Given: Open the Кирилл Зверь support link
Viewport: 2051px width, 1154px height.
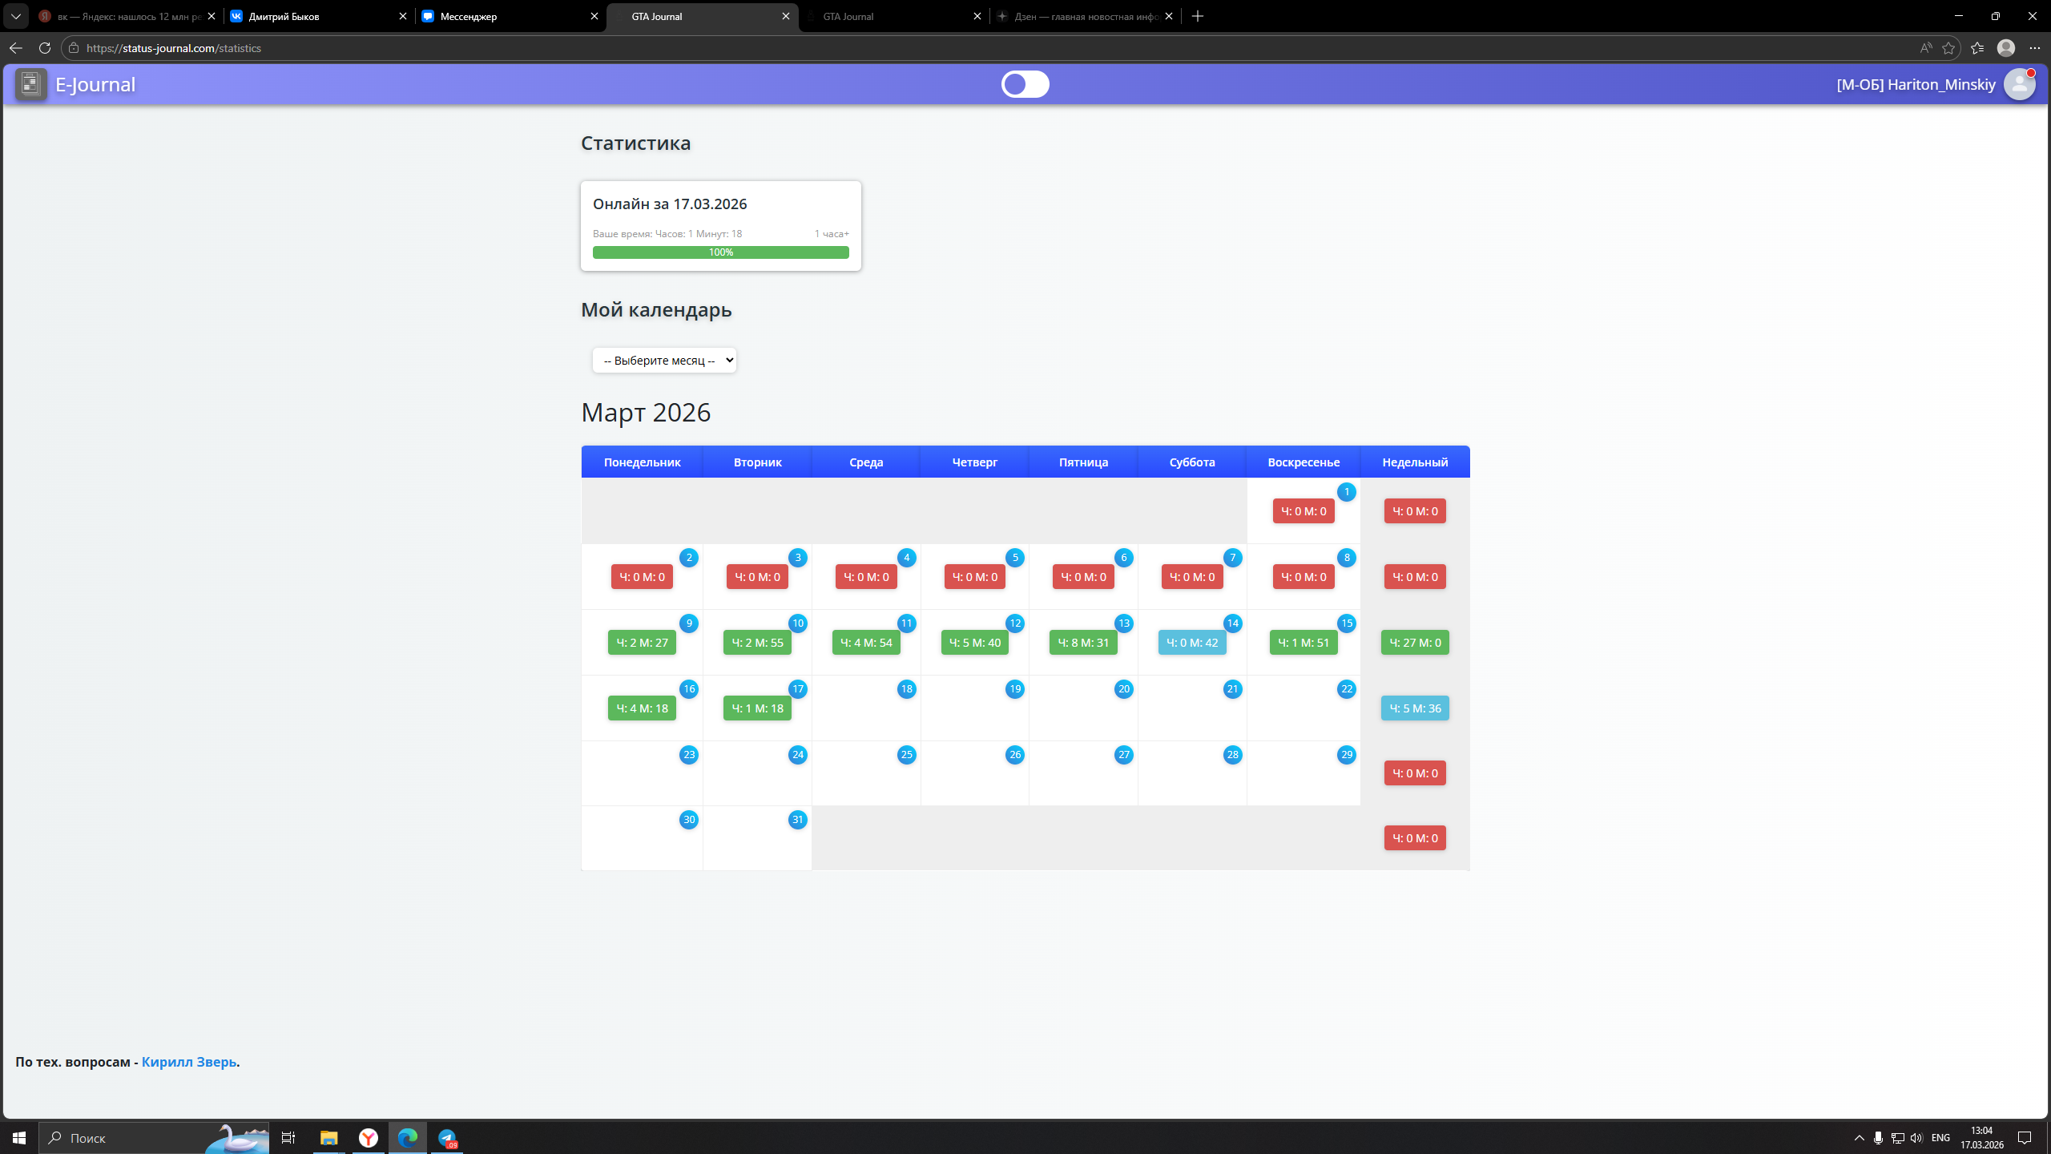Looking at the screenshot, I should pyautogui.click(x=189, y=1062).
